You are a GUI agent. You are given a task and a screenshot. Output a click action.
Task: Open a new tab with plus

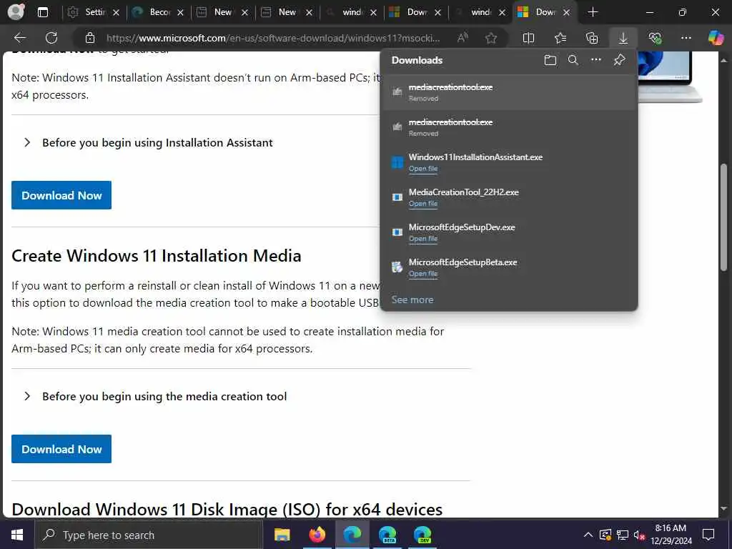click(x=593, y=12)
